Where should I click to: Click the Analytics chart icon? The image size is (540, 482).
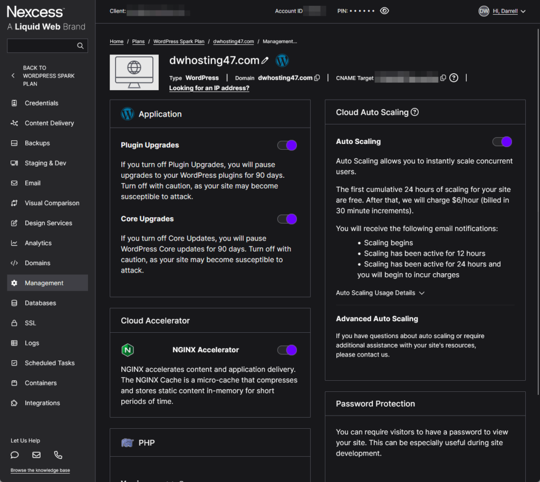[14, 243]
